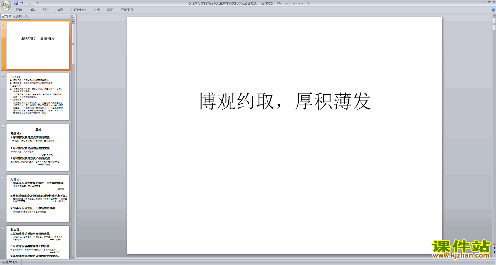Open the 审阅 ribbon tab
Viewport: 496px width, 265px height.
(97, 10)
